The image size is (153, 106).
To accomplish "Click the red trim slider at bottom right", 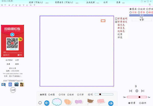I will point(137,97).
